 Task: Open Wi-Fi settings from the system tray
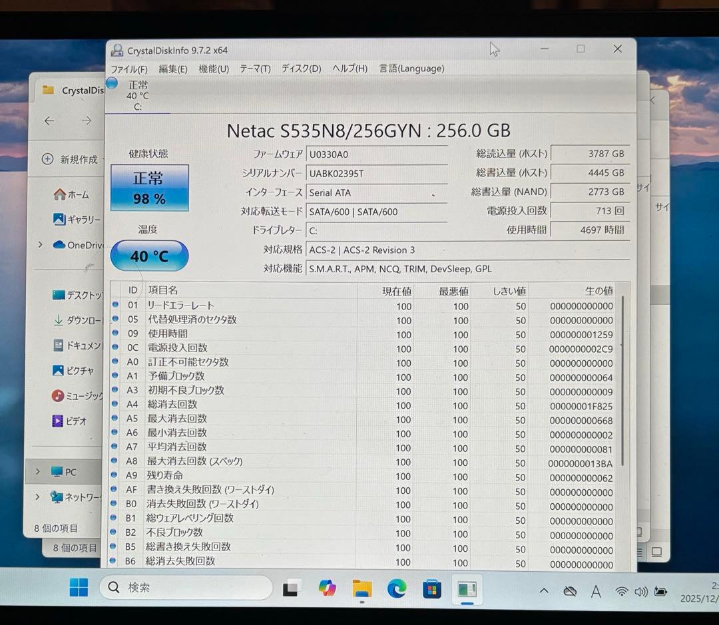coord(622,590)
